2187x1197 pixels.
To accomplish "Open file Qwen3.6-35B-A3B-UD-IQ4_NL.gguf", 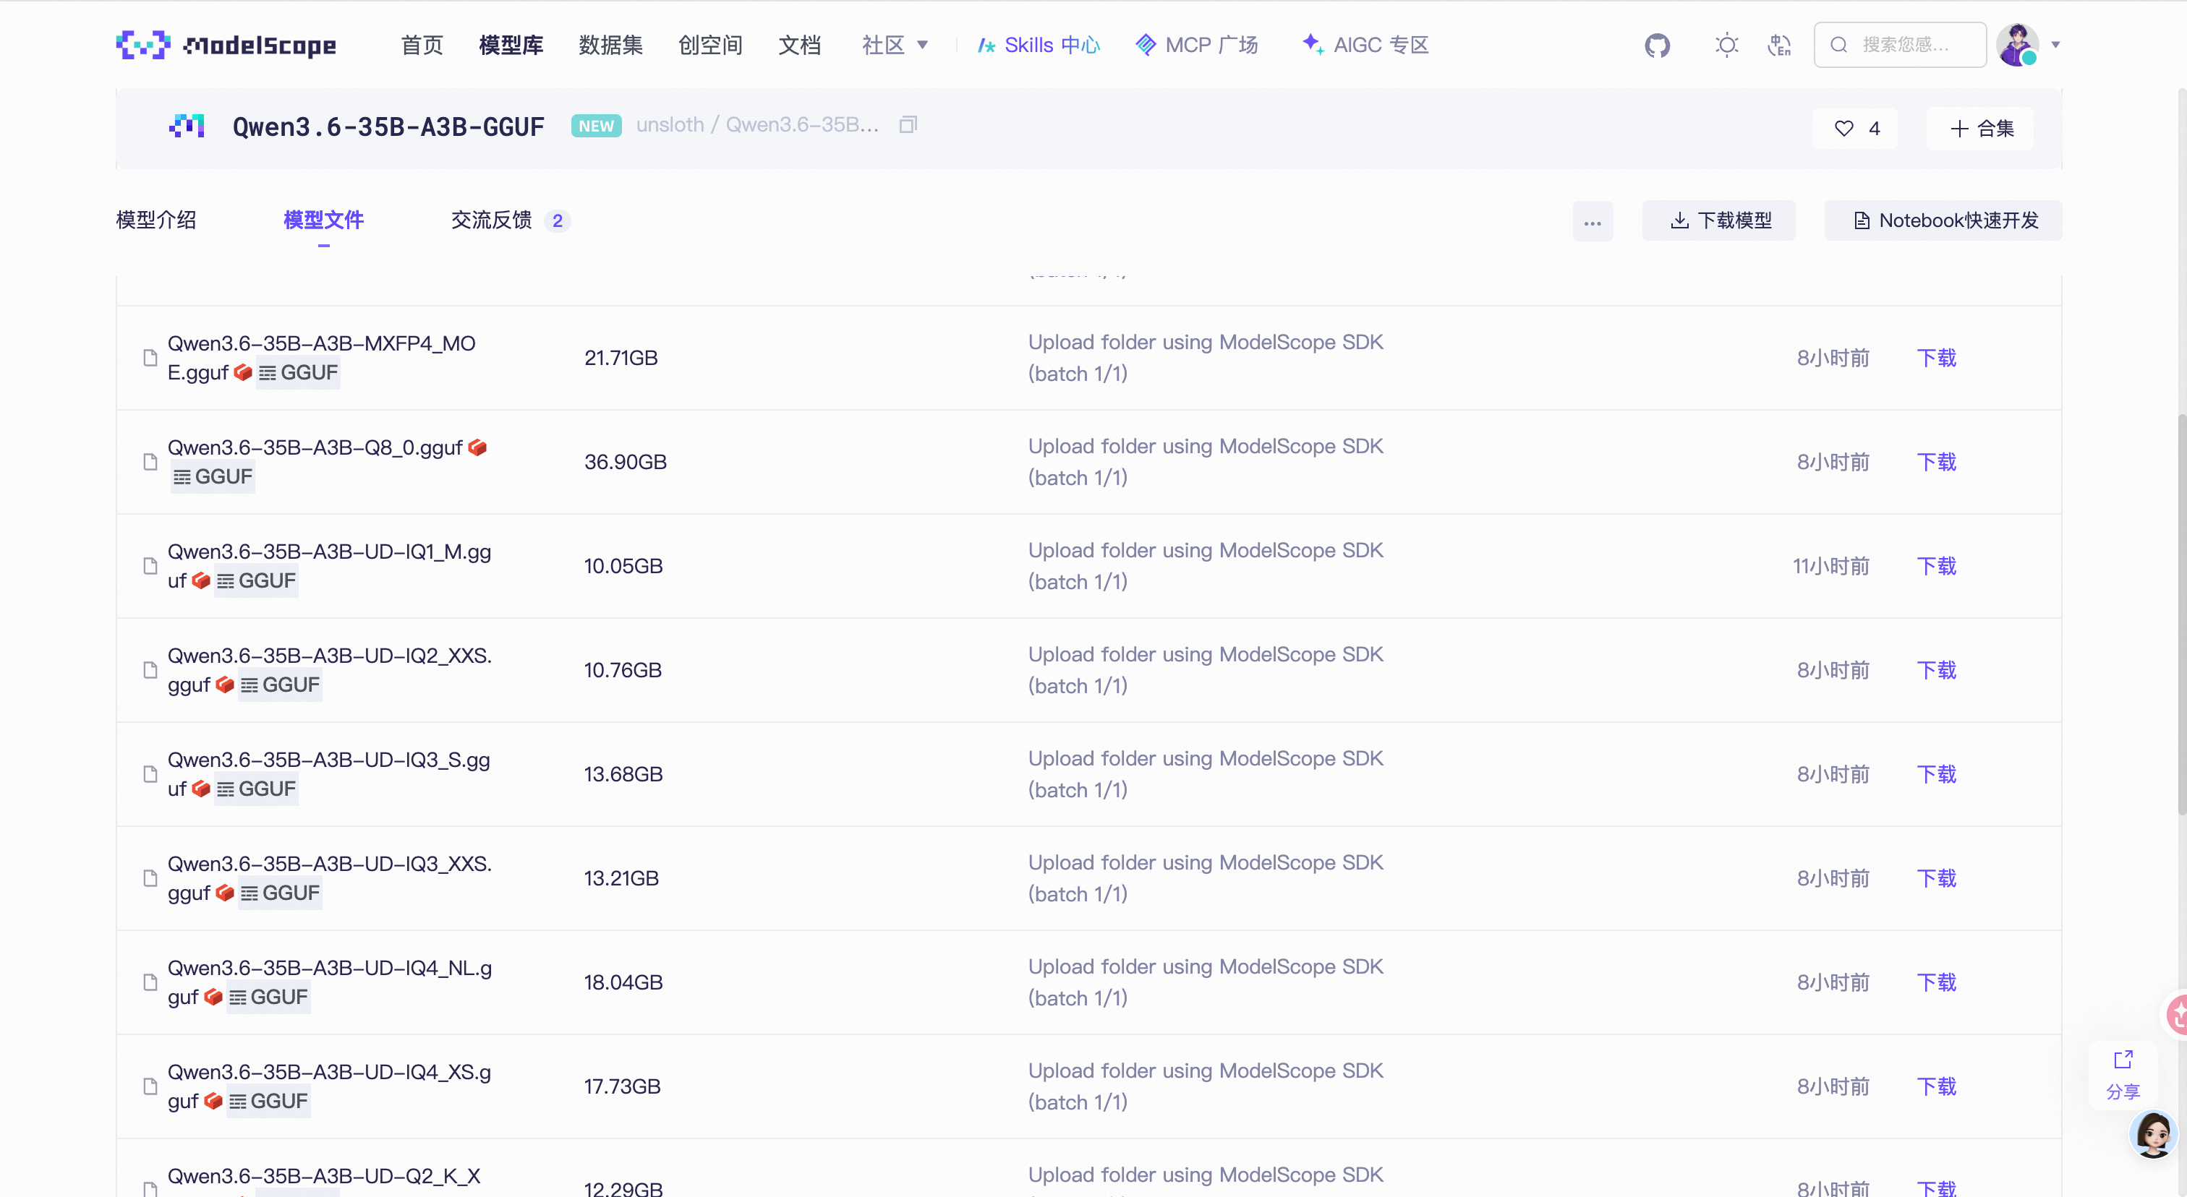I will coord(329,982).
